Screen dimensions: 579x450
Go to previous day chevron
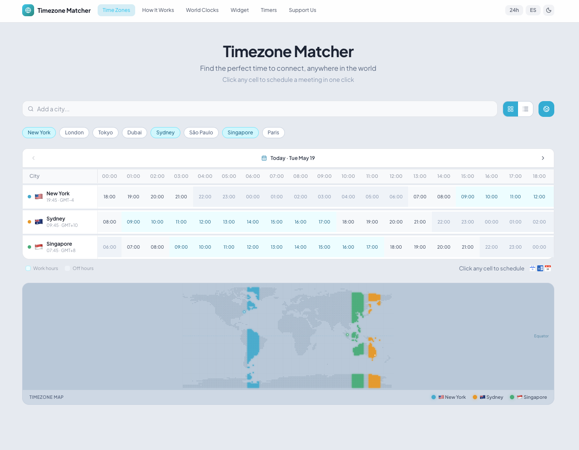click(x=34, y=158)
